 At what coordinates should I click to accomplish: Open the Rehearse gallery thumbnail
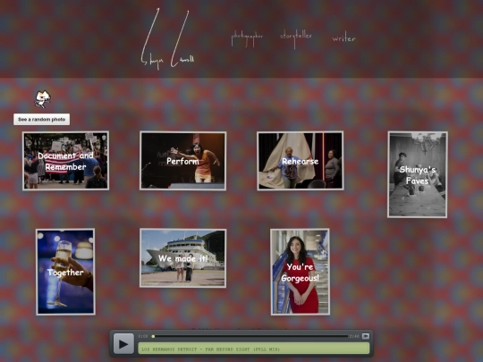[x=301, y=161]
